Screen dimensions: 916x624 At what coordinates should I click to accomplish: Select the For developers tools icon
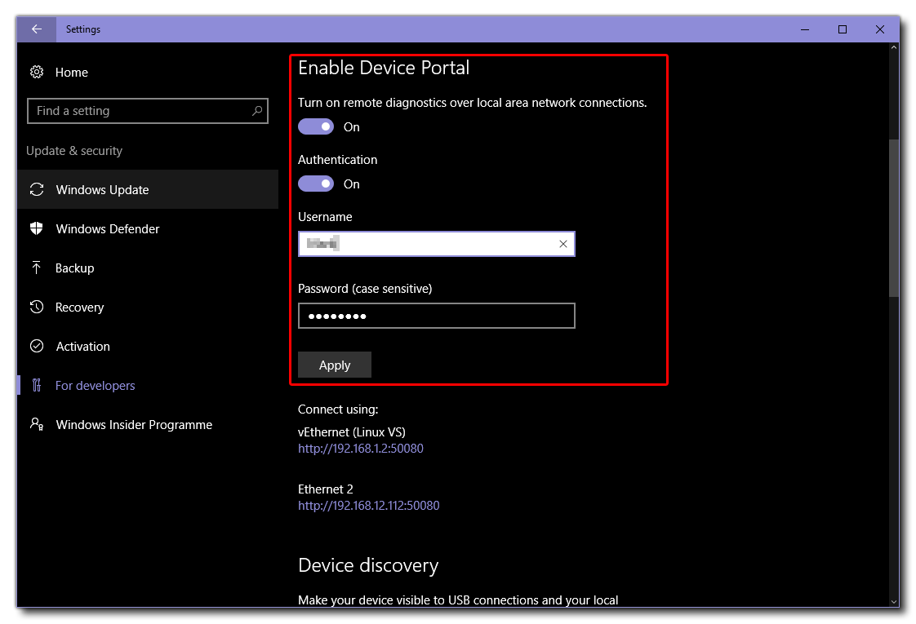(x=37, y=385)
